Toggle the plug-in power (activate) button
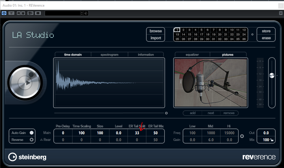This screenshot has width=284, height=168. point(4,13)
